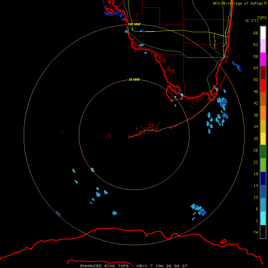Image resolution: width=268 pixels, height=268 pixels.
Task: Pick the navy blue legend swatch
Action: click(263, 178)
